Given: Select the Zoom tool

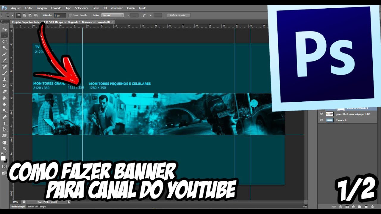Looking at the screenshot, I should [4, 149].
